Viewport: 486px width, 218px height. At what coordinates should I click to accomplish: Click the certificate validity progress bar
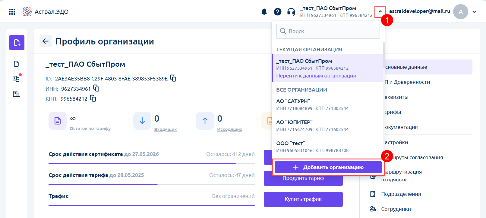152,163
